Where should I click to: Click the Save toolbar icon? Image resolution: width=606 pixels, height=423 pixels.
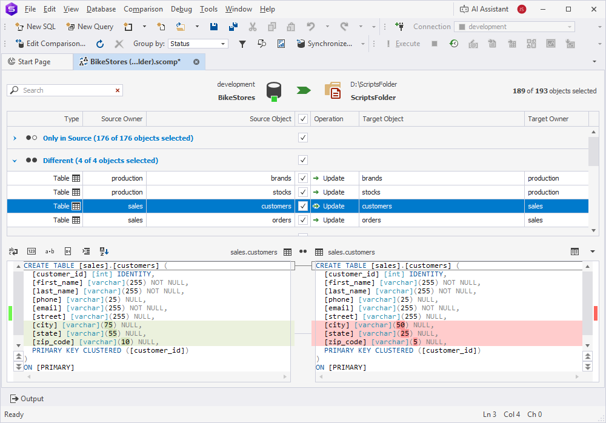pyautogui.click(x=213, y=27)
